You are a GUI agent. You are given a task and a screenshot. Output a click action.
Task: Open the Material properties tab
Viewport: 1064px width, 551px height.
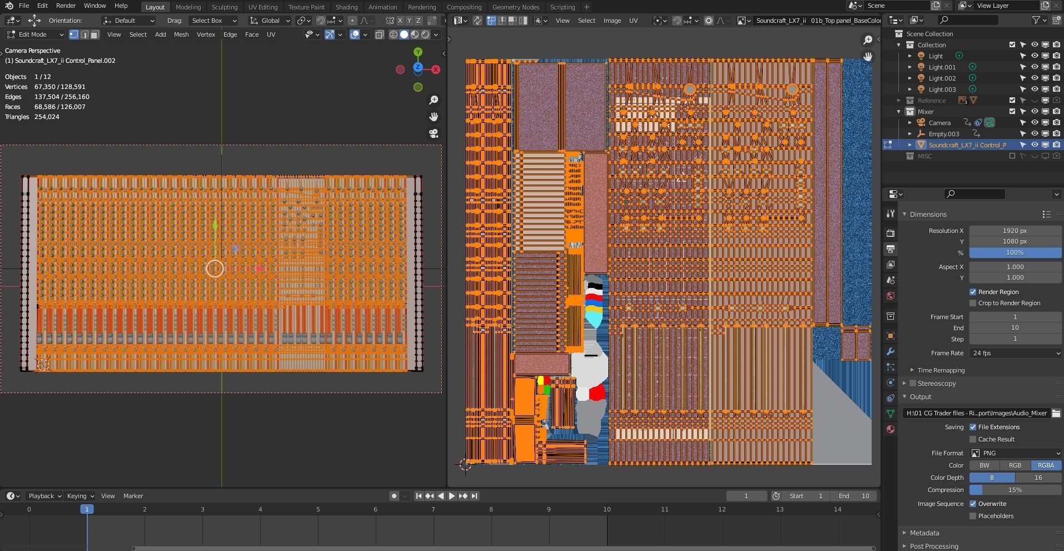pyautogui.click(x=891, y=429)
